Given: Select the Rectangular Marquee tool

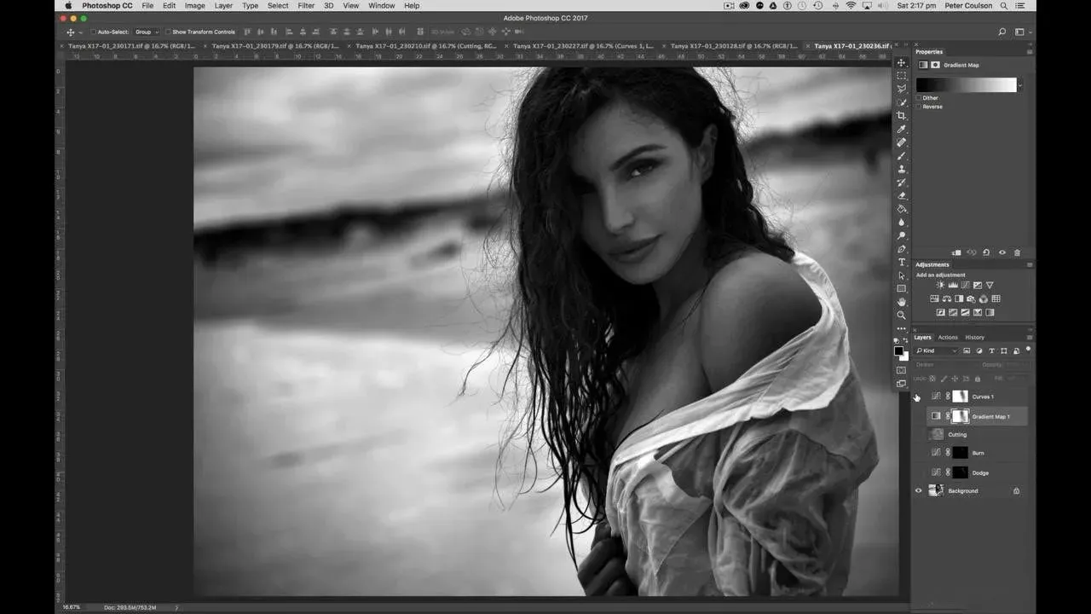Looking at the screenshot, I should 902,76.
